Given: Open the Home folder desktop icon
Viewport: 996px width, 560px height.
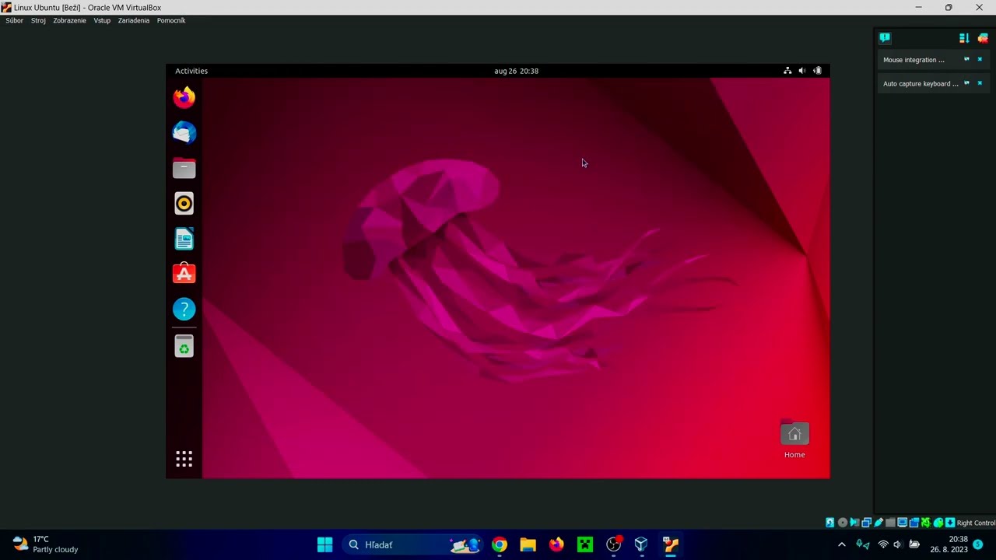Looking at the screenshot, I should tap(794, 439).
